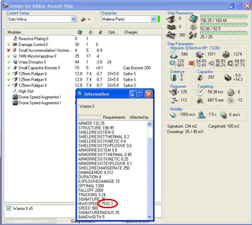The height and width of the screenshot is (225, 252).
Task: Switch to the Affected by tab
Action: [139, 117]
